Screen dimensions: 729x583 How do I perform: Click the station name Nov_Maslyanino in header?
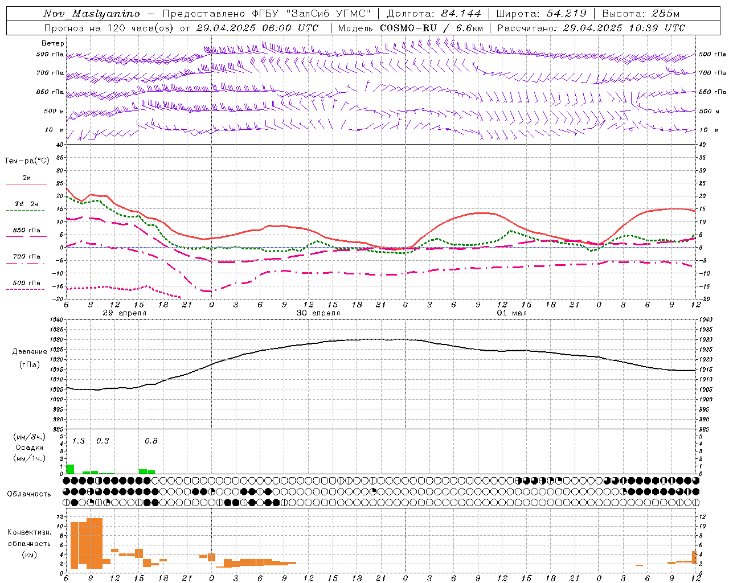click(x=91, y=14)
